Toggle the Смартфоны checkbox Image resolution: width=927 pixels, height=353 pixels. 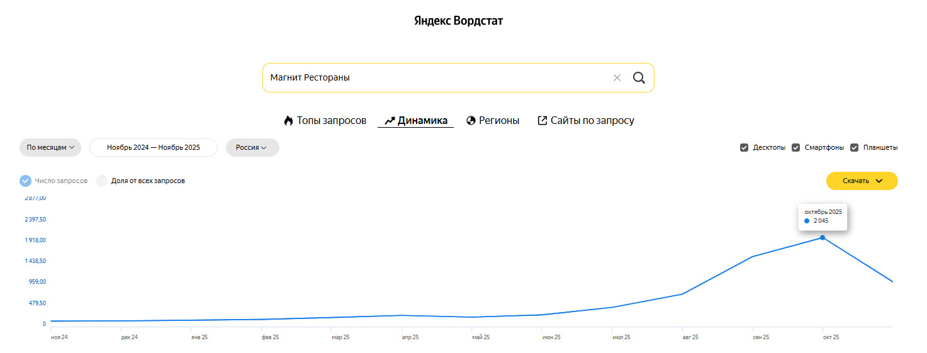coord(795,148)
